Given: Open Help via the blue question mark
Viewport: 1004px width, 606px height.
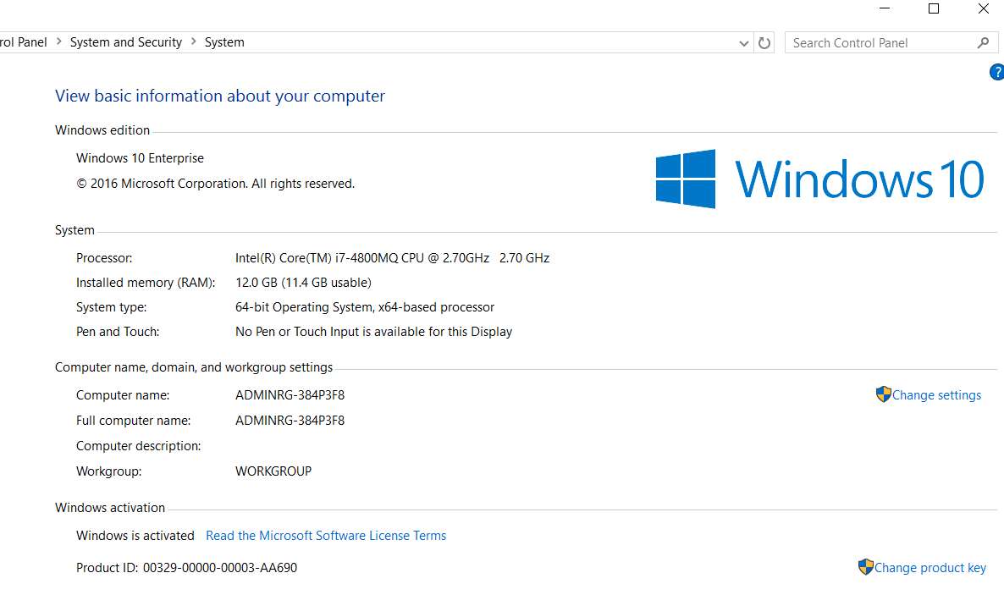Looking at the screenshot, I should click(996, 73).
